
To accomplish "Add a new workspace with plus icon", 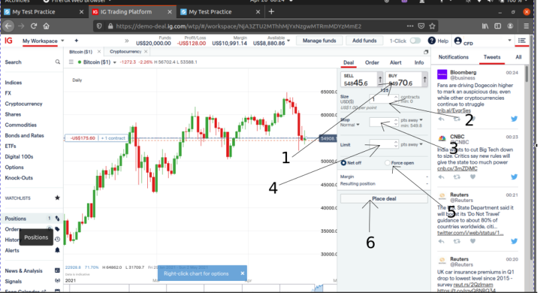I will click(76, 41).
